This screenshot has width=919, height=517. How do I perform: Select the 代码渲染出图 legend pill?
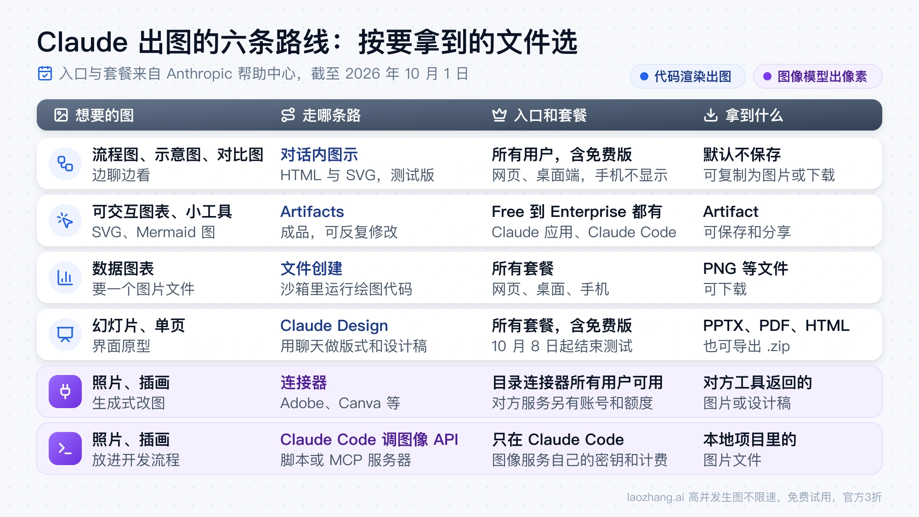pyautogui.click(x=687, y=76)
